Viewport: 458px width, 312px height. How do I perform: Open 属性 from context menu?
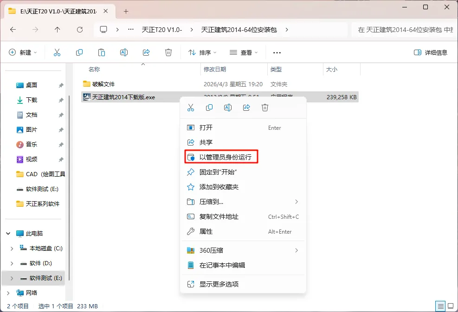coord(243,231)
